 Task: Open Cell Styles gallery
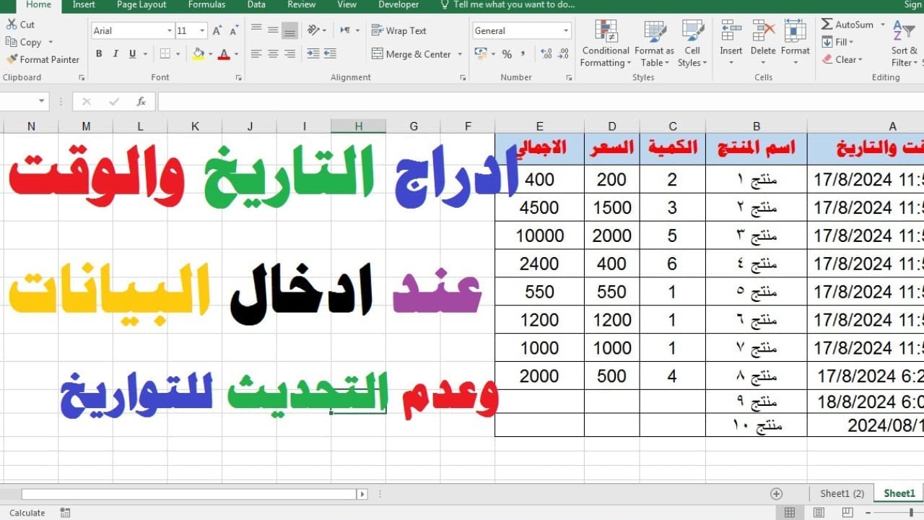point(692,43)
